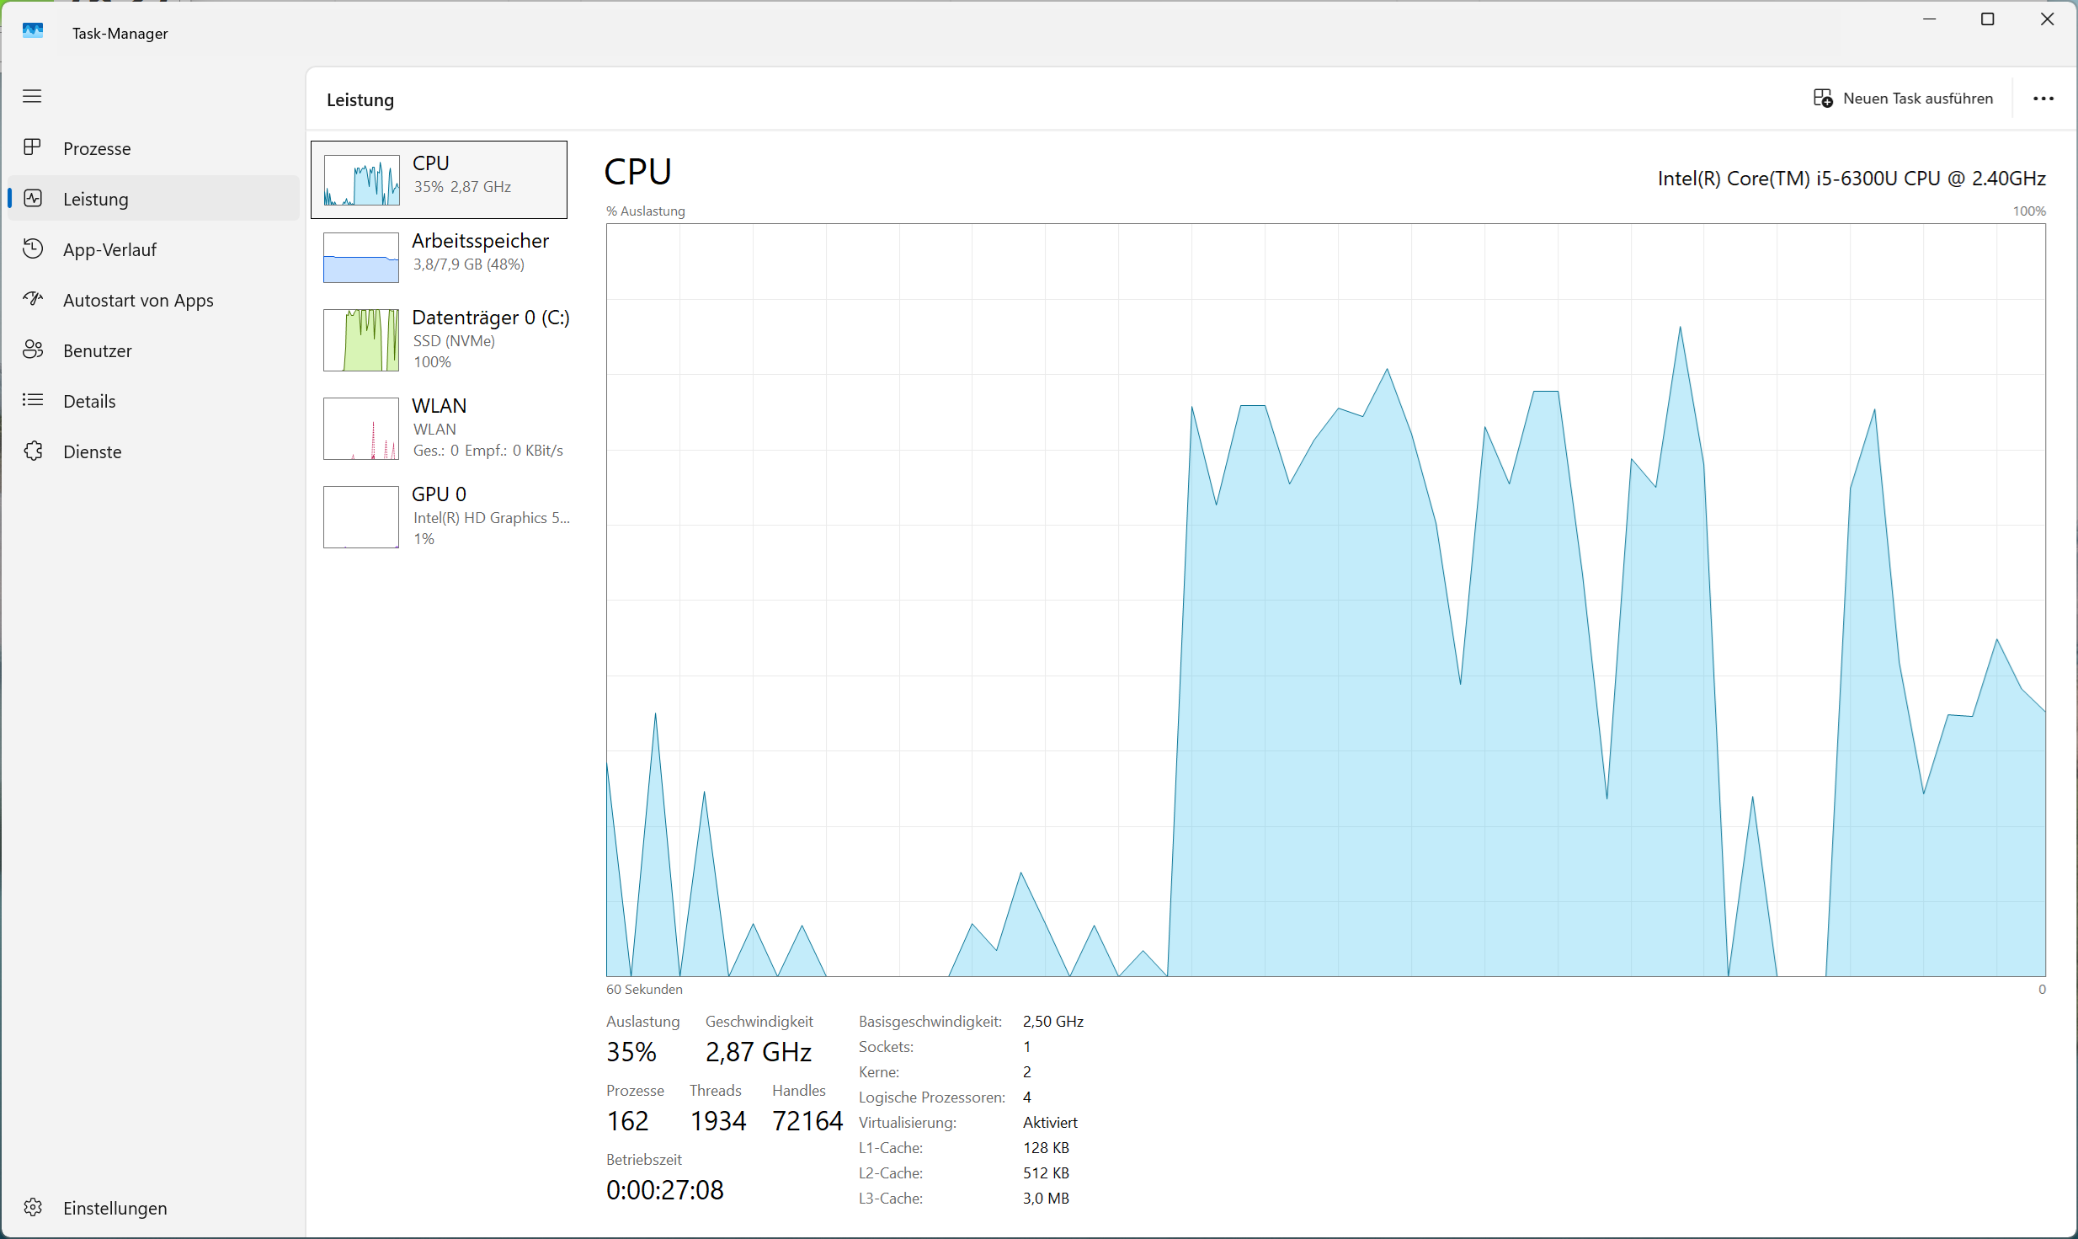2078x1239 pixels.
Task: Open the Dienste section
Action: pyautogui.click(x=92, y=451)
